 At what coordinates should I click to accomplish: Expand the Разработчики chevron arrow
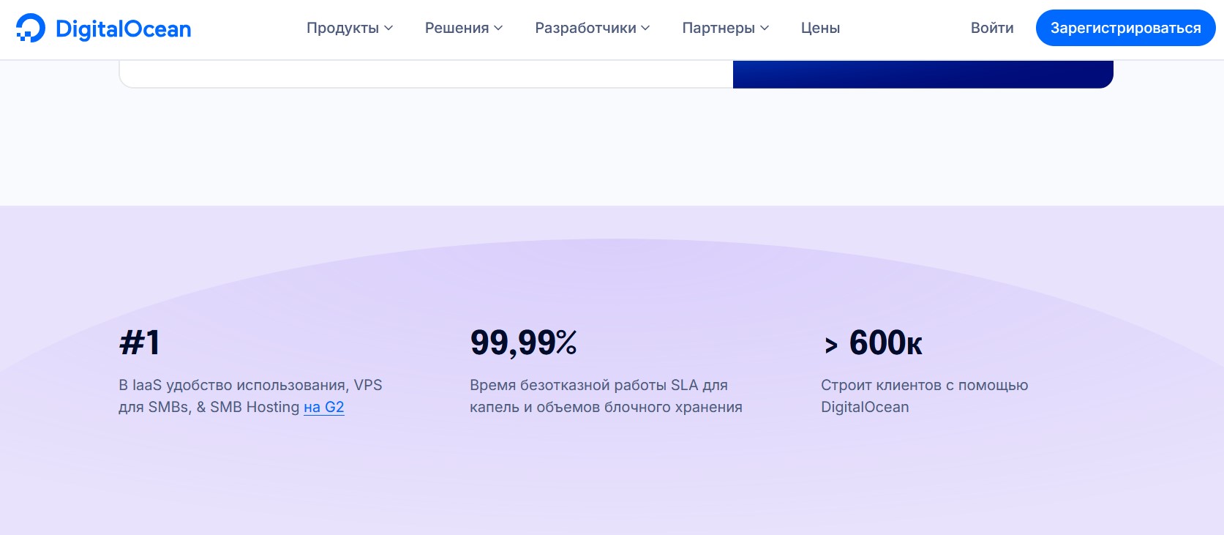(x=645, y=28)
